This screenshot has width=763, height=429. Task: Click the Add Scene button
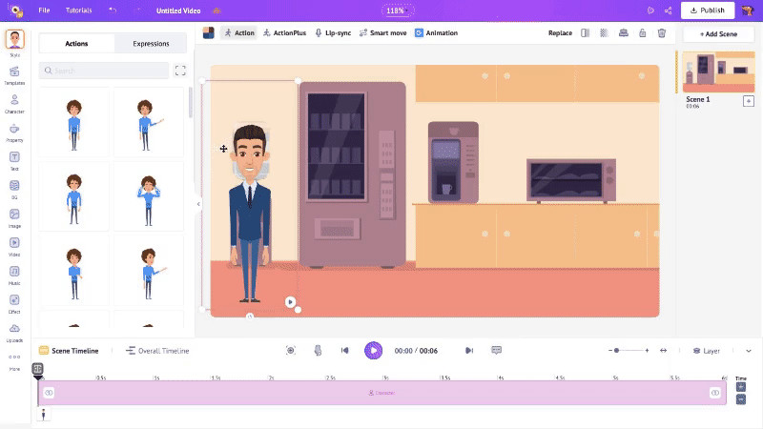pyautogui.click(x=718, y=33)
